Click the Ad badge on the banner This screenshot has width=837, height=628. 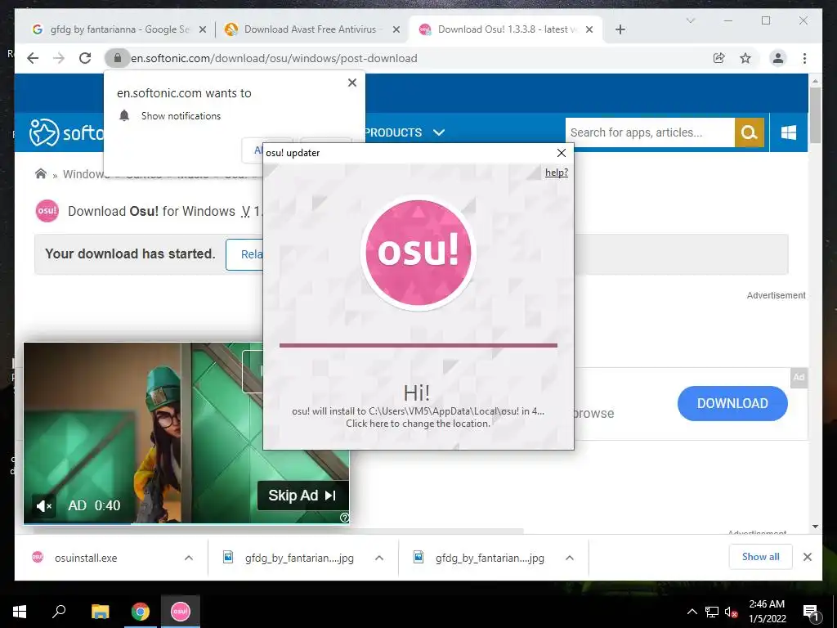click(x=799, y=377)
